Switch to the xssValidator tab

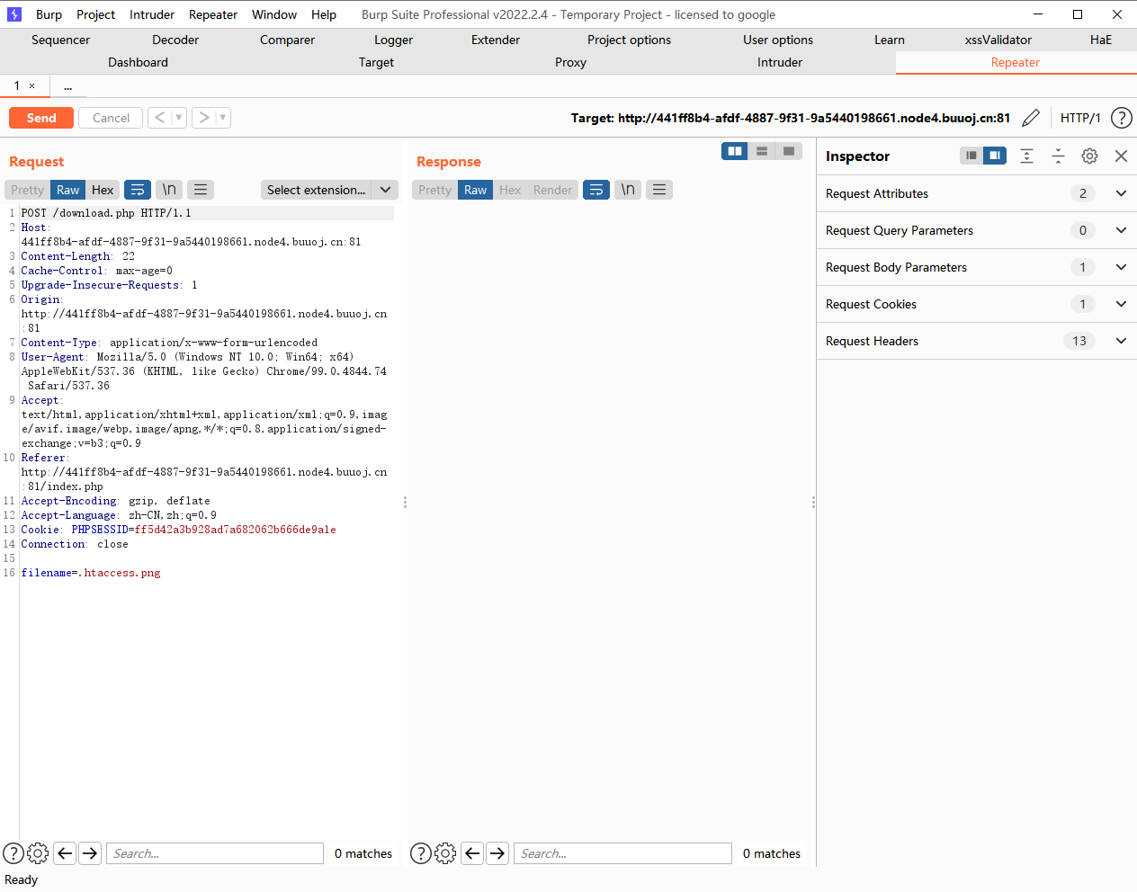tap(998, 40)
